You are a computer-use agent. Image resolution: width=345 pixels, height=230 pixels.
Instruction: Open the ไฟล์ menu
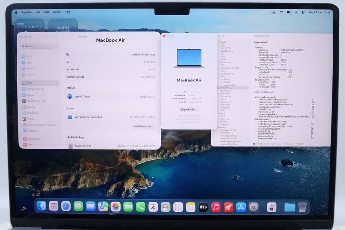(38, 12)
